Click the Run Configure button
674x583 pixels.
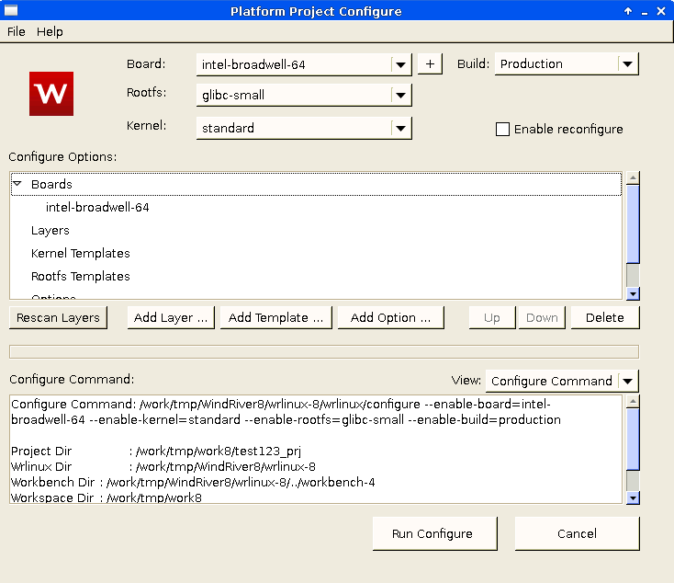tap(434, 533)
